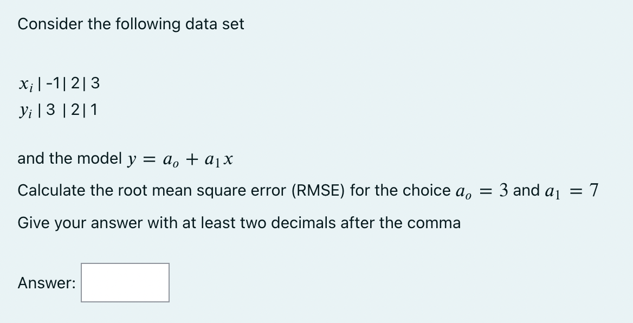Screen dimensions: 633x323
Task: Select the y_i data row
Action: click(57, 109)
